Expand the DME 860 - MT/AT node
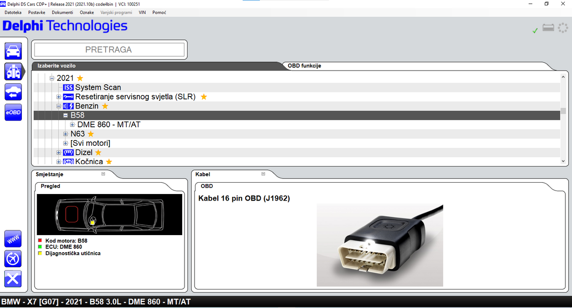 (73, 125)
